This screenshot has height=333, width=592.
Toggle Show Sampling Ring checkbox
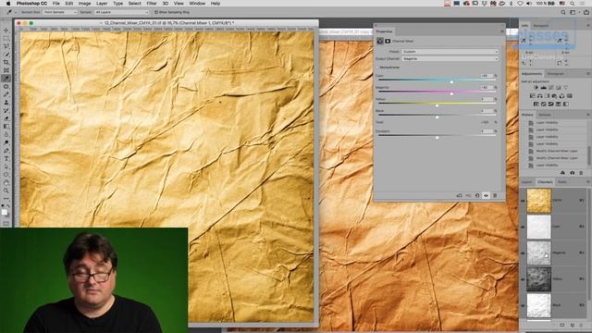click(156, 12)
